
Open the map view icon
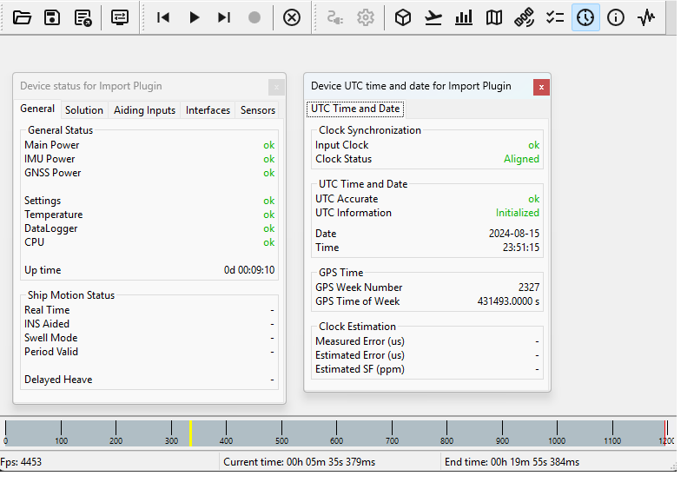pyautogui.click(x=494, y=17)
